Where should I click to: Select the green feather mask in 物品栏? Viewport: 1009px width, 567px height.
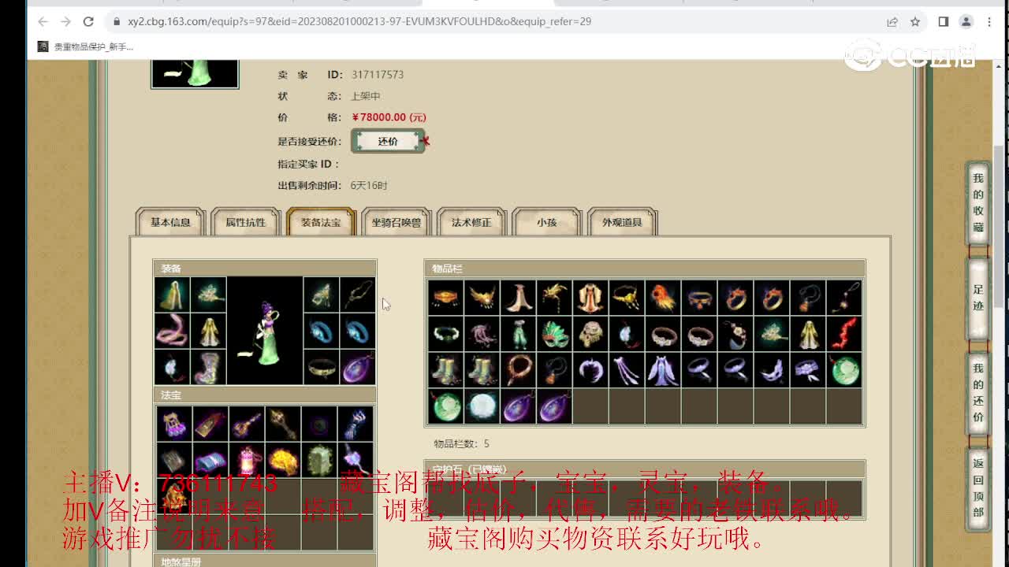554,335
